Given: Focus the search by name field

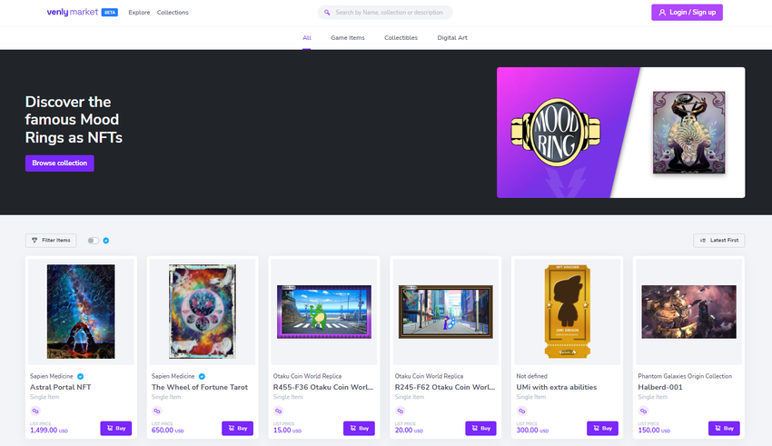Looking at the screenshot, I should point(385,13).
